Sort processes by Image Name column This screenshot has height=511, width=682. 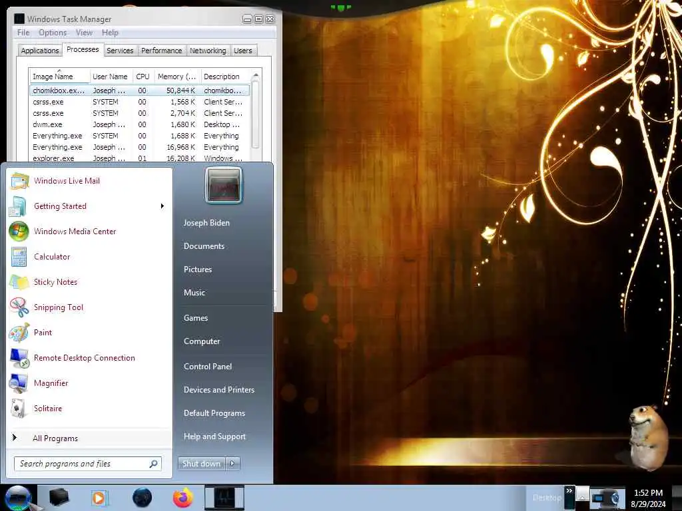click(59, 77)
